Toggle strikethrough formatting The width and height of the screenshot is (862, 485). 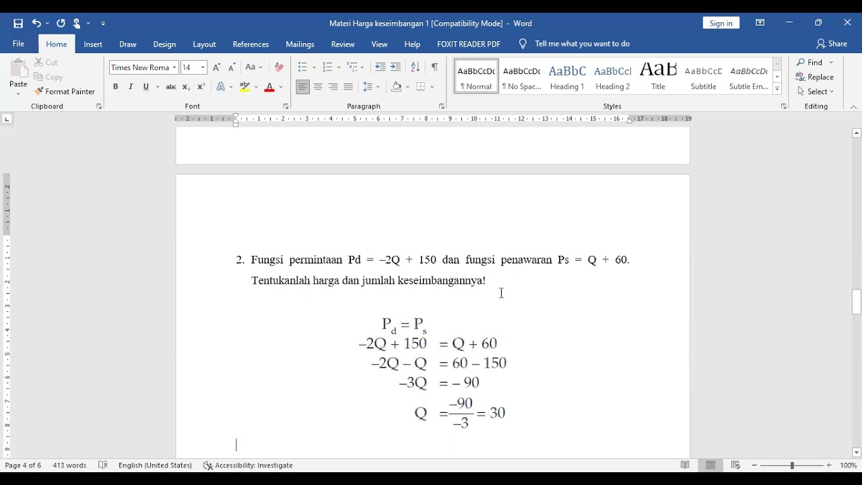(171, 87)
